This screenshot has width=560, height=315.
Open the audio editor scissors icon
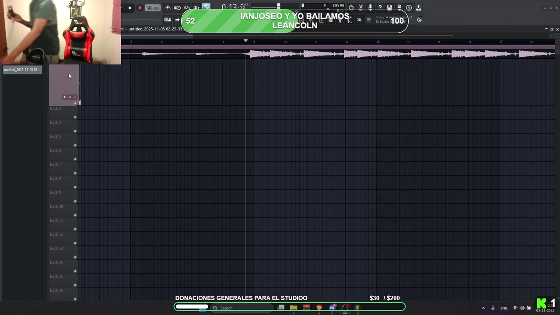tap(360, 8)
